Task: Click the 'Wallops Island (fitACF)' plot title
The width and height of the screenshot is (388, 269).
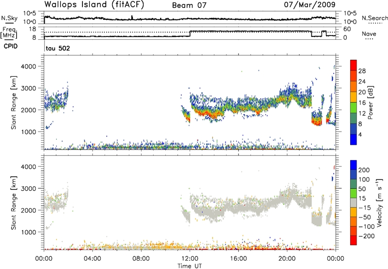Action: point(94,4)
